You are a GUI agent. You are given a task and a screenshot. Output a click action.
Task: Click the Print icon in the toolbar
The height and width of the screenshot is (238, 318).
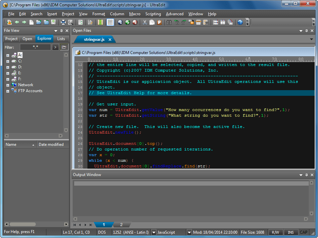63,22
